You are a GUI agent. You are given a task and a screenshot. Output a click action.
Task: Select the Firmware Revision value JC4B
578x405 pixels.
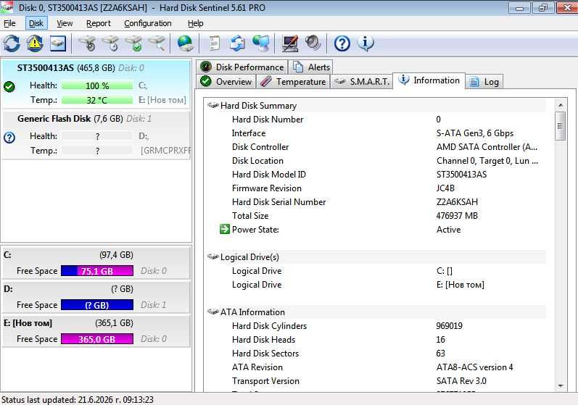point(445,188)
